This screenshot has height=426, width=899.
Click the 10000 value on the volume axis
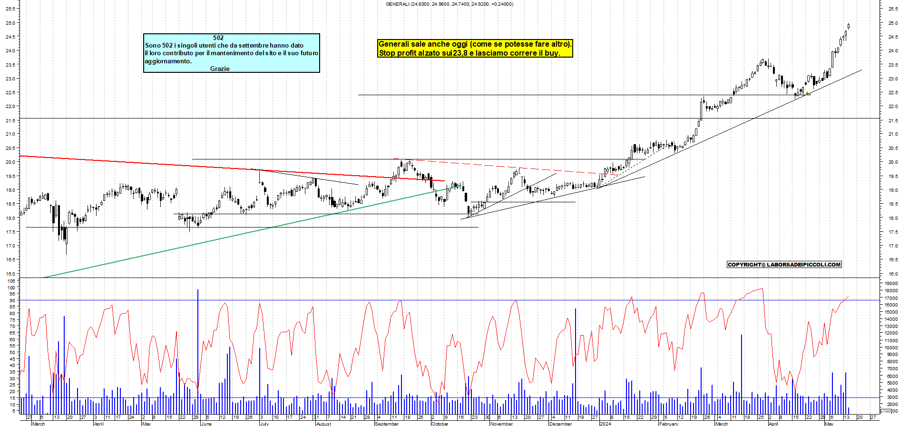(x=891, y=347)
